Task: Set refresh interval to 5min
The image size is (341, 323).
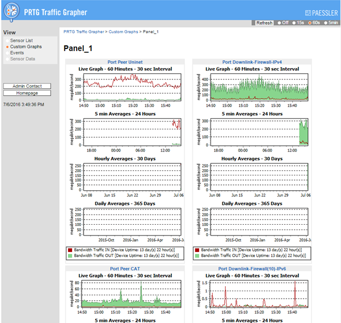Action: click(x=330, y=23)
